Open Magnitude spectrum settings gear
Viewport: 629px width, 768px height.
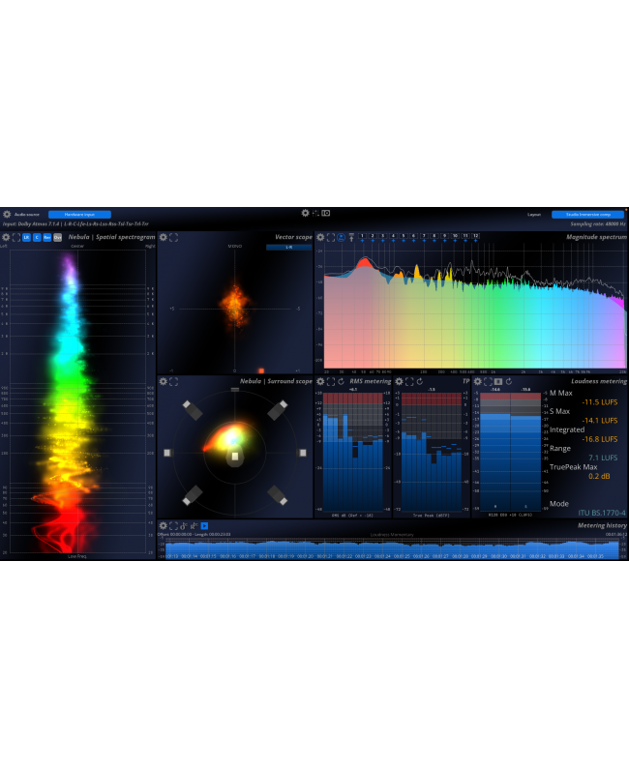[320, 237]
